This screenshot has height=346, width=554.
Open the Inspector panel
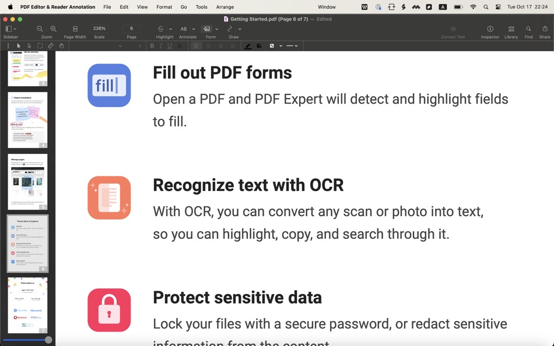tap(489, 28)
